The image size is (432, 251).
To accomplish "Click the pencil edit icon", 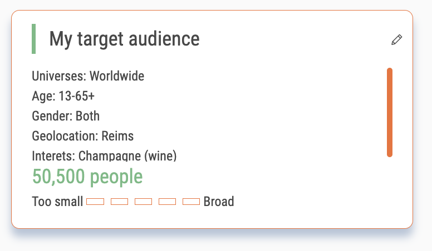I will click(396, 39).
